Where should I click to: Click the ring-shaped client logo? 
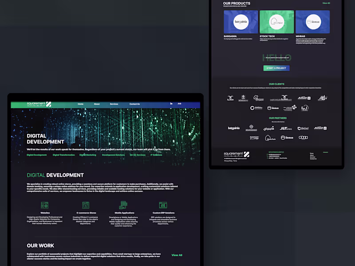[x=256, y=108]
